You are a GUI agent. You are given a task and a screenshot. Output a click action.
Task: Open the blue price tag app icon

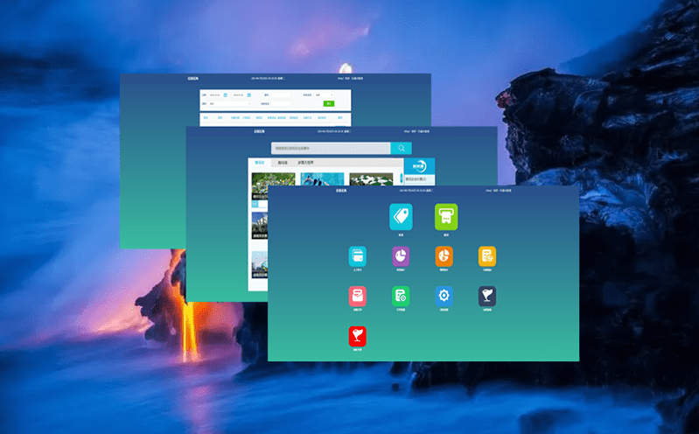pos(401,216)
